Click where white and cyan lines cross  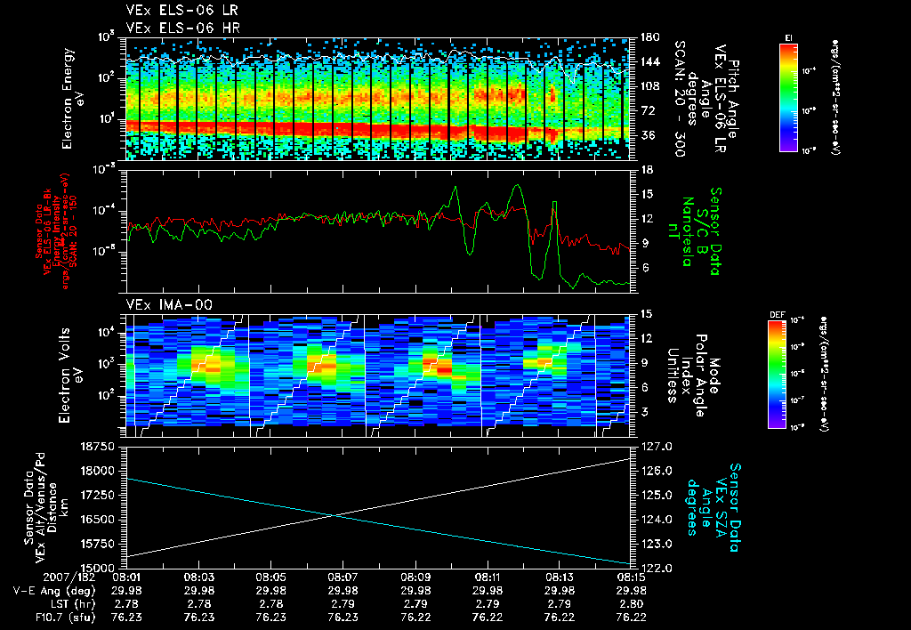point(335,515)
